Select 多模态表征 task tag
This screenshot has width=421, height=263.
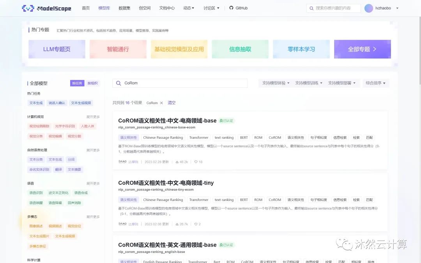pos(37,246)
